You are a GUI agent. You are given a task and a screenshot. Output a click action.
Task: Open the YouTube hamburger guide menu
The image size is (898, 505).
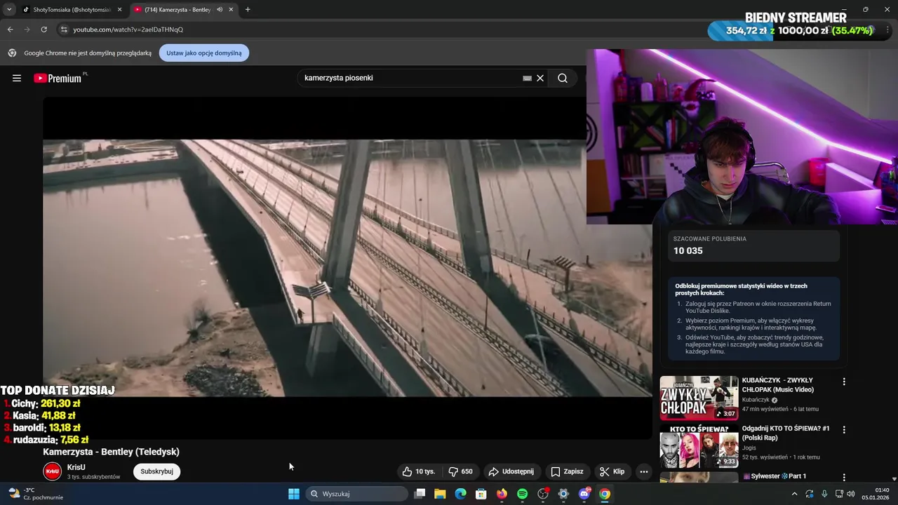(17, 78)
